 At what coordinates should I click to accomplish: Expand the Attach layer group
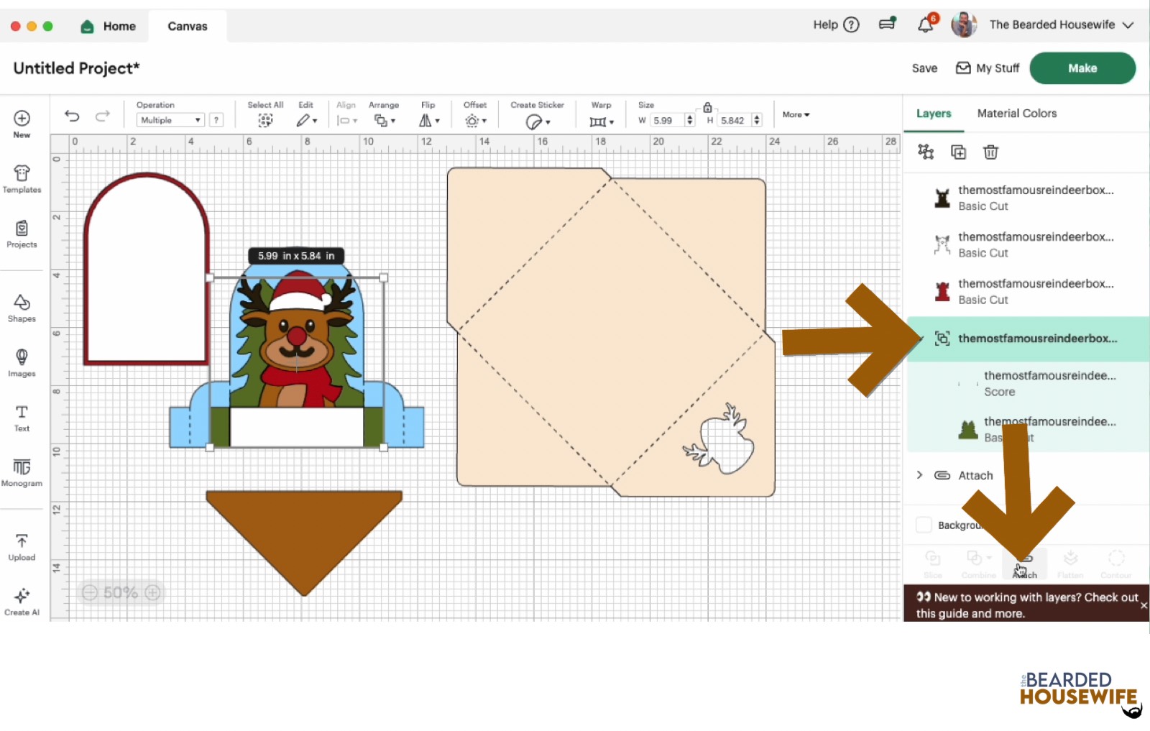pos(919,475)
